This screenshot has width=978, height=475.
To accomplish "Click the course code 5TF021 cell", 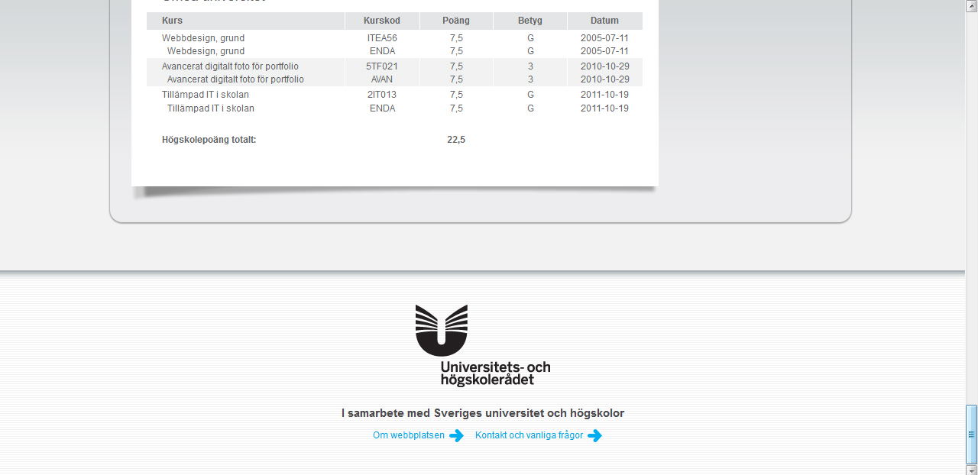I will click(382, 66).
